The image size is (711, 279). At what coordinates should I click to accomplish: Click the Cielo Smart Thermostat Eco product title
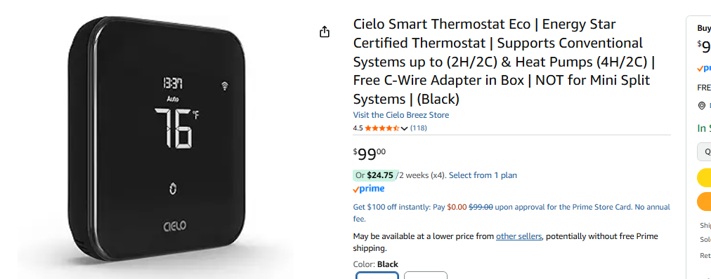504,61
